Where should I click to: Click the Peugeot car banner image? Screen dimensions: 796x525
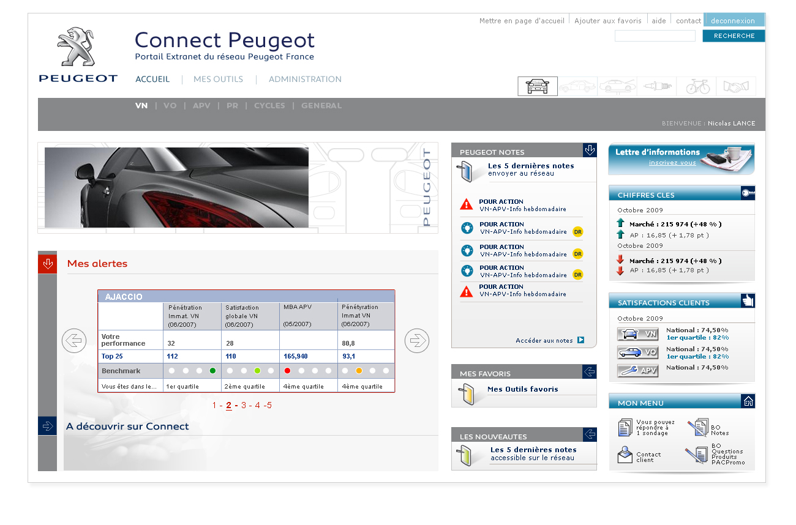click(x=176, y=187)
